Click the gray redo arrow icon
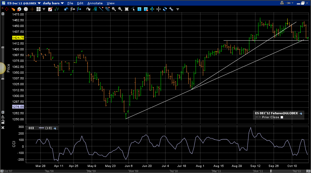311x173 pixels. [x=88, y=9]
